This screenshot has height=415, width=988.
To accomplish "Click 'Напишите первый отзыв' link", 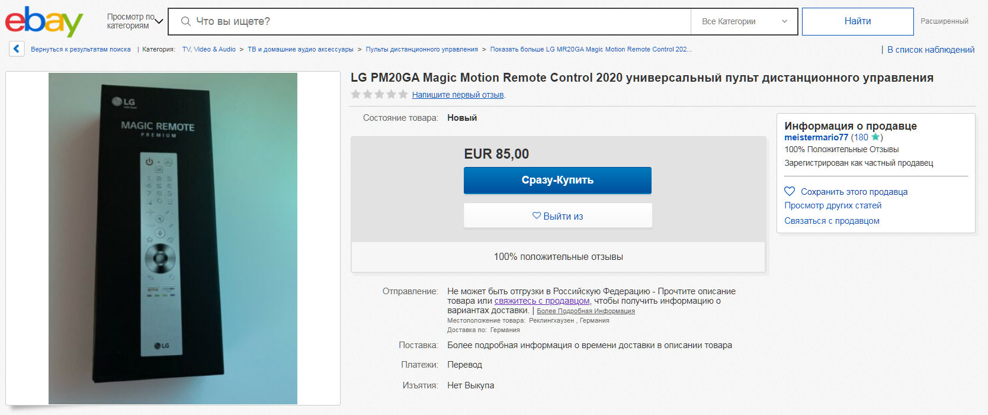I will point(458,95).
